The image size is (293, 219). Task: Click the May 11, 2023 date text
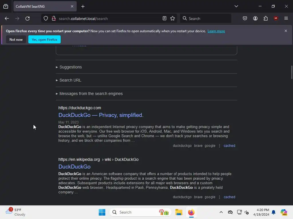(68, 122)
